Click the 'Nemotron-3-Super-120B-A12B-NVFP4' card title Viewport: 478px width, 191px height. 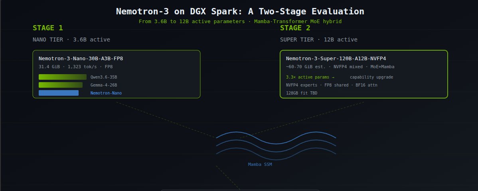pos(336,59)
